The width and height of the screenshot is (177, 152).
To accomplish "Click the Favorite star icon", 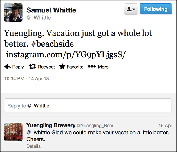I will (62, 67).
